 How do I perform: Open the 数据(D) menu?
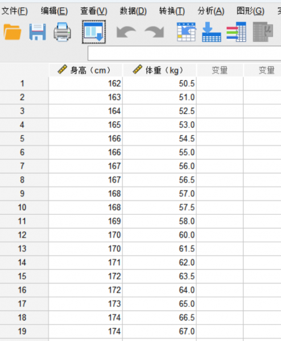click(x=133, y=11)
